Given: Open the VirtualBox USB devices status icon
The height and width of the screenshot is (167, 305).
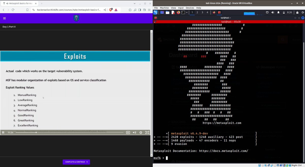Looking at the screenshot, I should [x=272, y=165].
